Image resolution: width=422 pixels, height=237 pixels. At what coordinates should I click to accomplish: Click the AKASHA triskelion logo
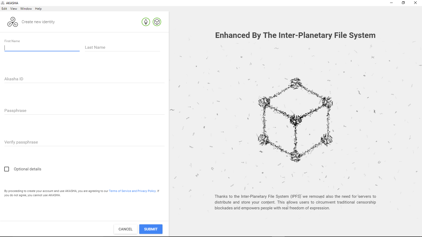(x=13, y=22)
